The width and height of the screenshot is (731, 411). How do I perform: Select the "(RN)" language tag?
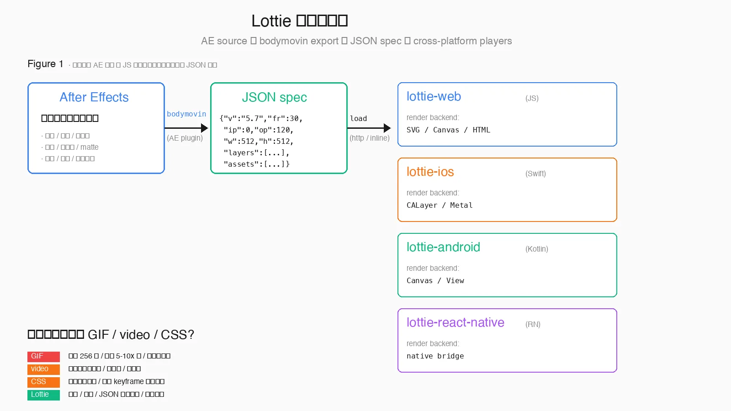point(533,324)
